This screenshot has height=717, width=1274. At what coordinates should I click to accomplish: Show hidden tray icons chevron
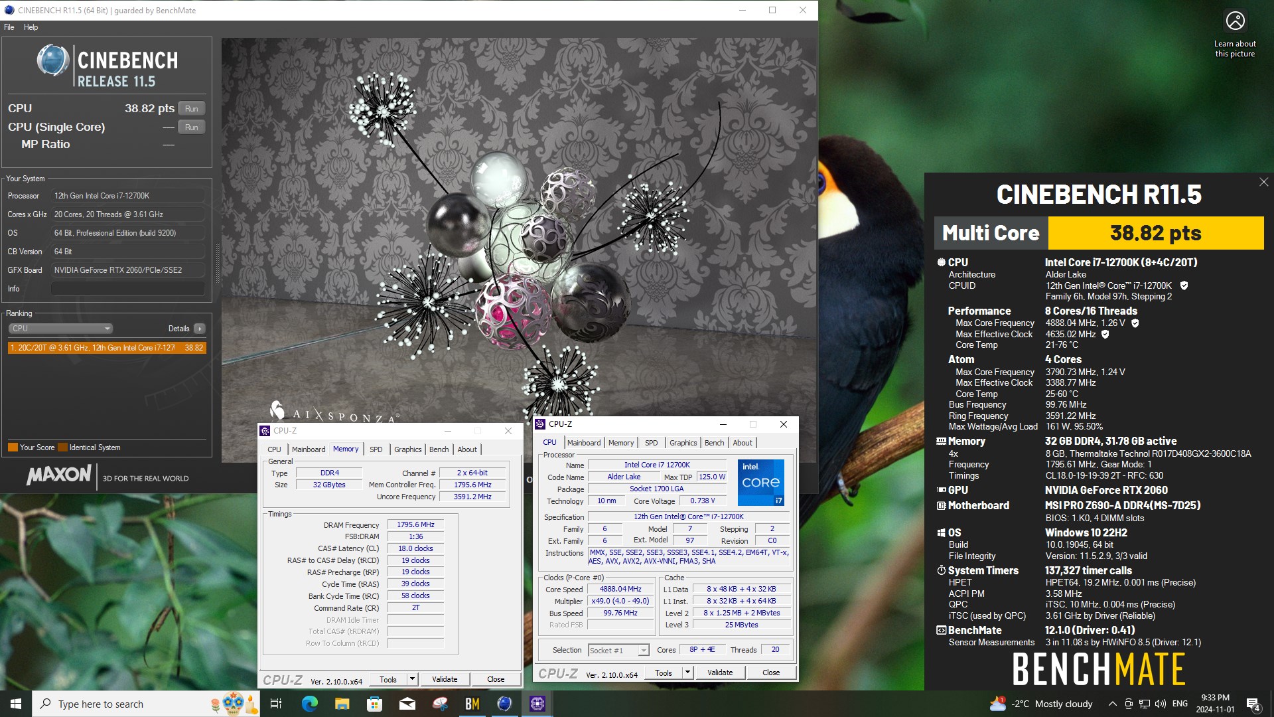1112,704
